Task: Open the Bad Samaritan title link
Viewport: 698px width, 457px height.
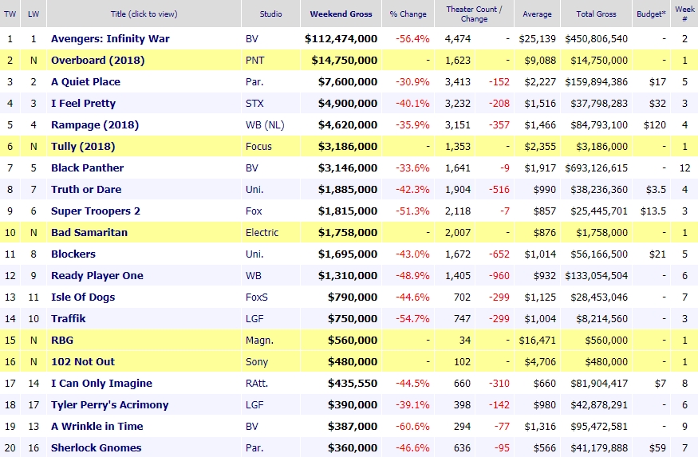Action: (x=89, y=232)
